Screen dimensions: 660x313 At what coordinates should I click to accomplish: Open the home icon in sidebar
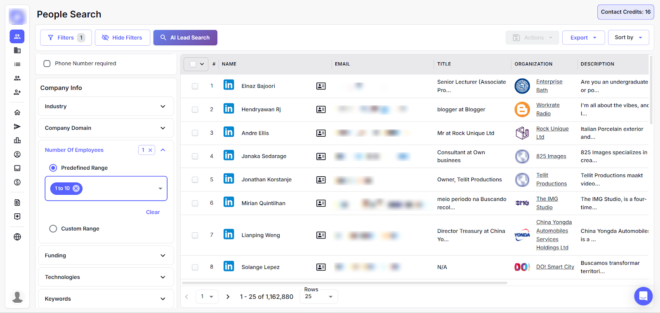click(17, 112)
